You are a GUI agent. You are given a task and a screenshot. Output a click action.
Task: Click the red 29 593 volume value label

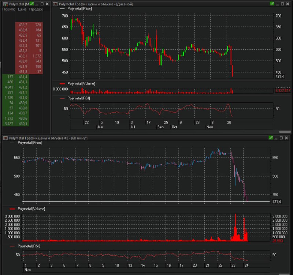(x=278, y=241)
